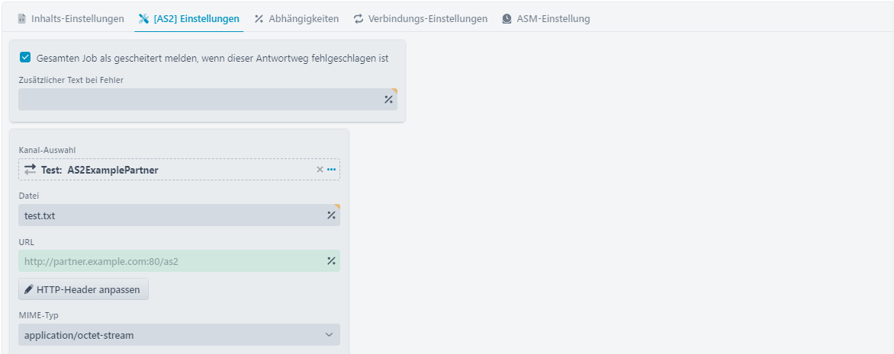Expand the MIME-Typ dropdown

179,335
